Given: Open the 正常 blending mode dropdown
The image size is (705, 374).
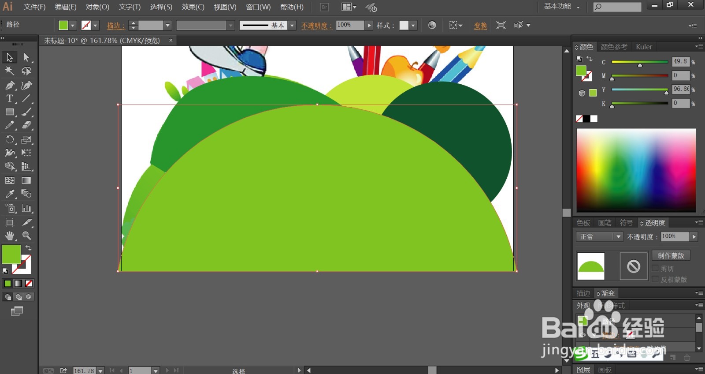Looking at the screenshot, I should pos(599,237).
